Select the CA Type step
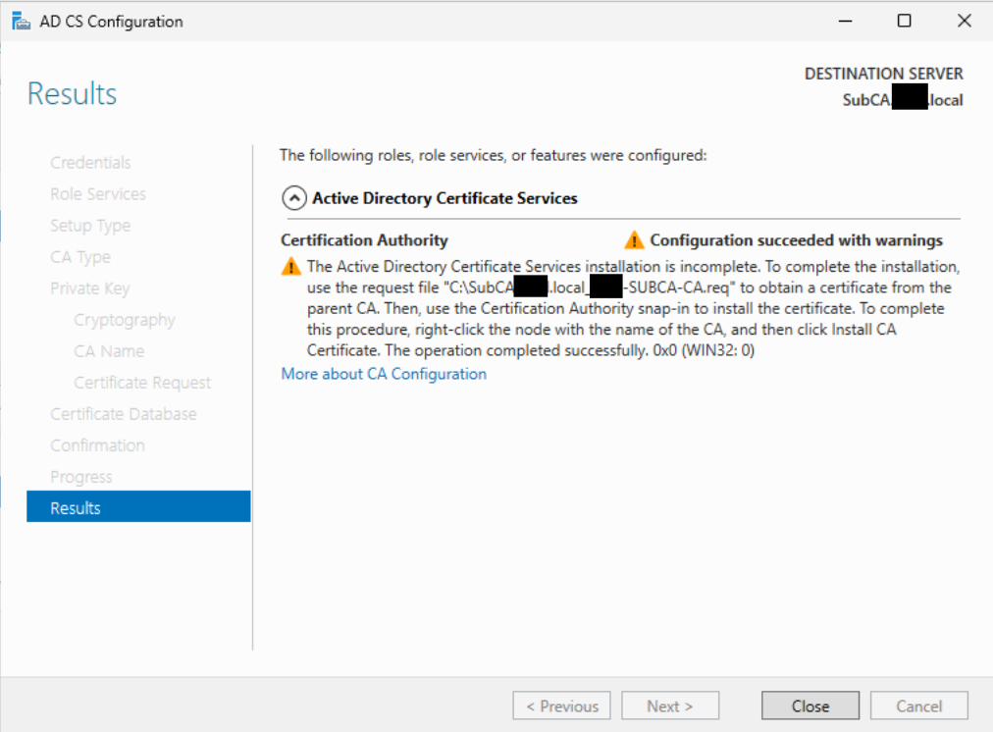Viewport: 993px width, 732px height. [x=80, y=257]
